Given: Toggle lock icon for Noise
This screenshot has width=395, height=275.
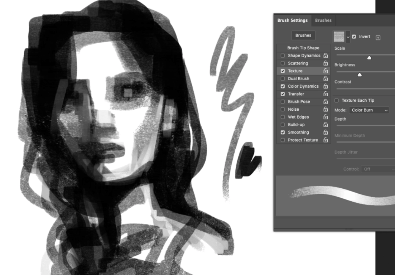Looking at the screenshot, I should click(x=326, y=109).
